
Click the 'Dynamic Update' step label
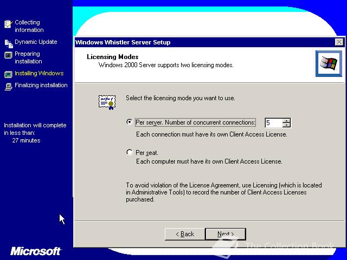pyautogui.click(x=36, y=42)
